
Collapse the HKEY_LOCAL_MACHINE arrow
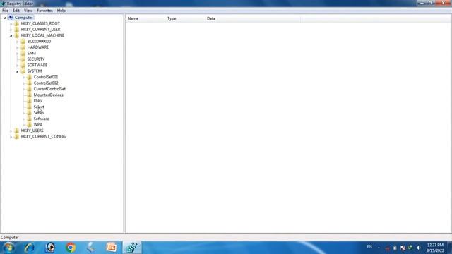coord(11,36)
